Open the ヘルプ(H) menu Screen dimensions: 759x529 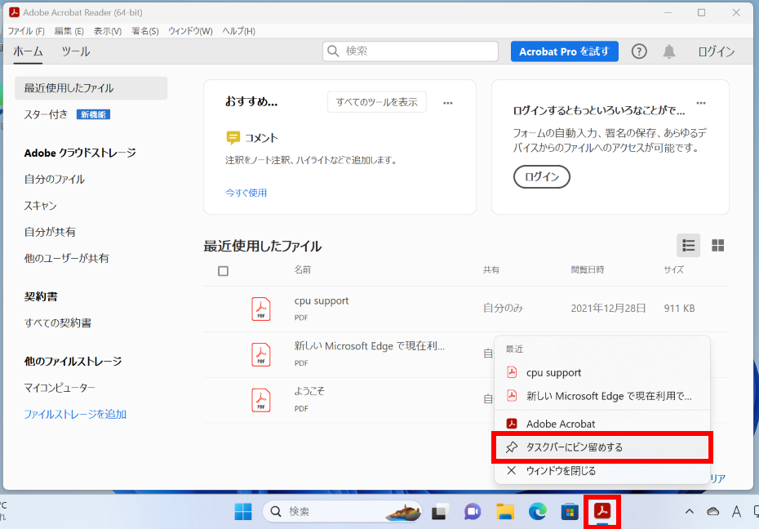pos(238,31)
